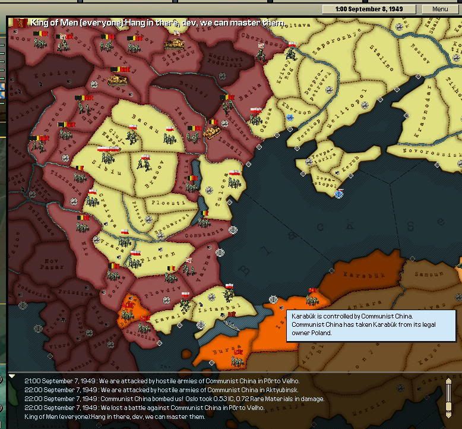Open the Menu button
The width and height of the screenshot is (462, 429).
(x=440, y=9)
